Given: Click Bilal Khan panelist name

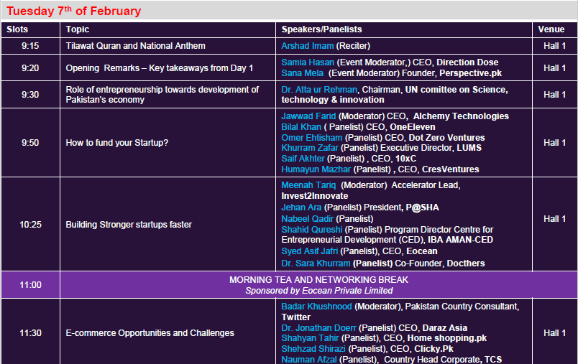Looking at the screenshot, I should point(301,127).
